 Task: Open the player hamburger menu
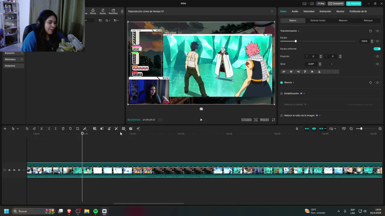coord(272,11)
